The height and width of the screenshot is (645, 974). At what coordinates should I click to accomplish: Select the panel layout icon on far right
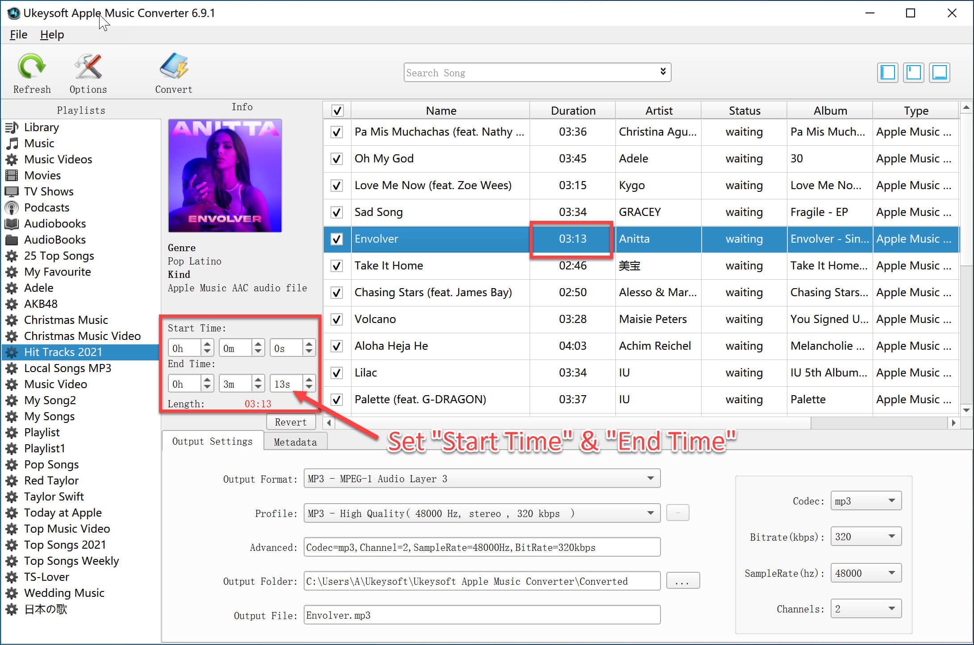click(941, 71)
